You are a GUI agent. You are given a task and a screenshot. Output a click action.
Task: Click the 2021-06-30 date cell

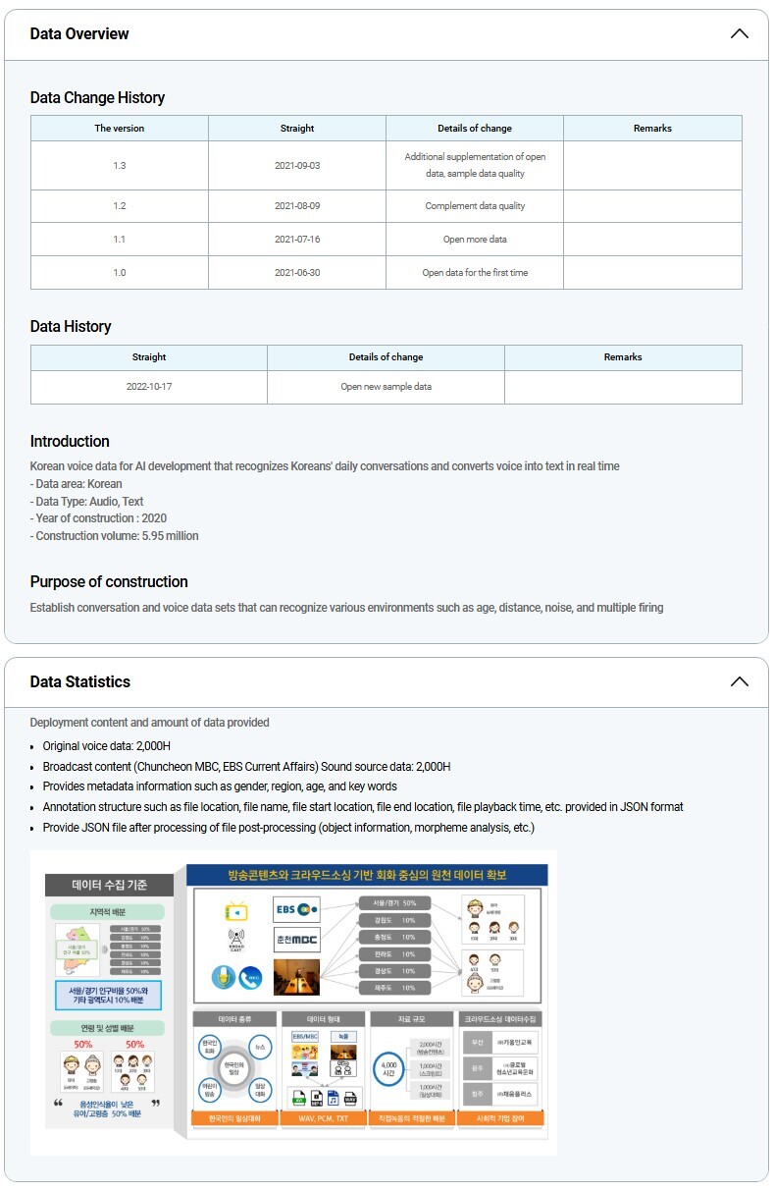pos(297,273)
